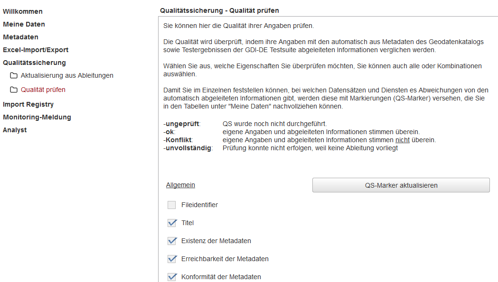Select Aktualisierung aus Ableitungen tree entry
The width and height of the screenshot is (498, 282).
point(67,75)
